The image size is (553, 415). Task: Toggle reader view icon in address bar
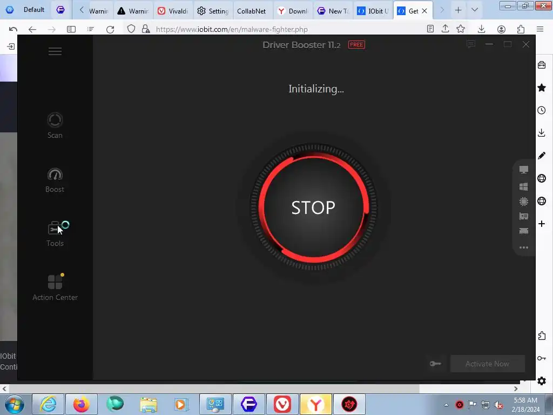[x=430, y=29]
